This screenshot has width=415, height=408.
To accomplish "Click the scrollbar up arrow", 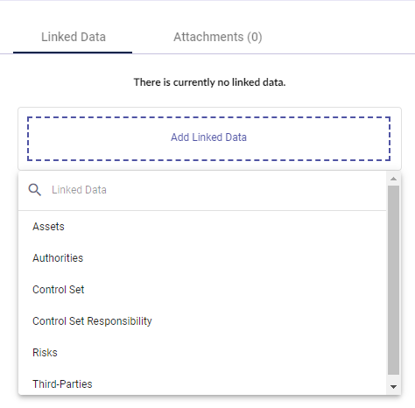I will (x=393, y=179).
